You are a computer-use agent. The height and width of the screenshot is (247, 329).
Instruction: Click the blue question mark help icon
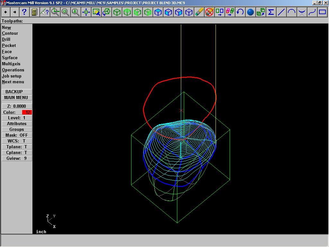point(24,12)
